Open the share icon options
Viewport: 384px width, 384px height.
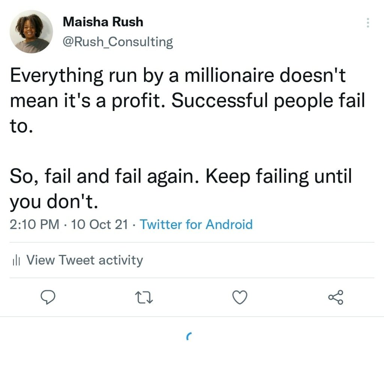(336, 297)
